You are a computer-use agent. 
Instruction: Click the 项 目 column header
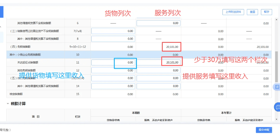(36, 117)
